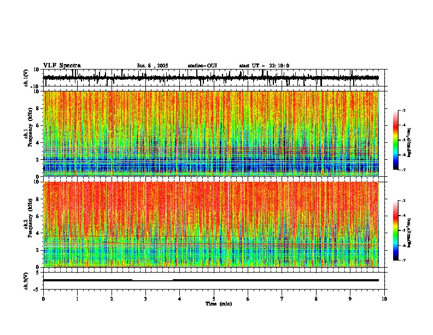This screenshot has width=433, height=335.
Task: Click inside the ch.2 spectrogram panel
Action: tap(210, 224)
